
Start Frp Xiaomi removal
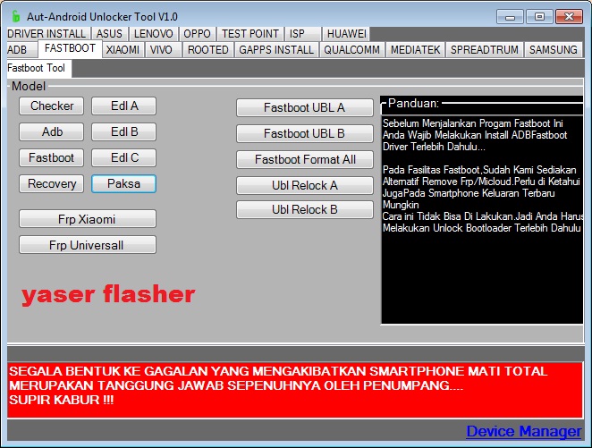click(88, 219)
